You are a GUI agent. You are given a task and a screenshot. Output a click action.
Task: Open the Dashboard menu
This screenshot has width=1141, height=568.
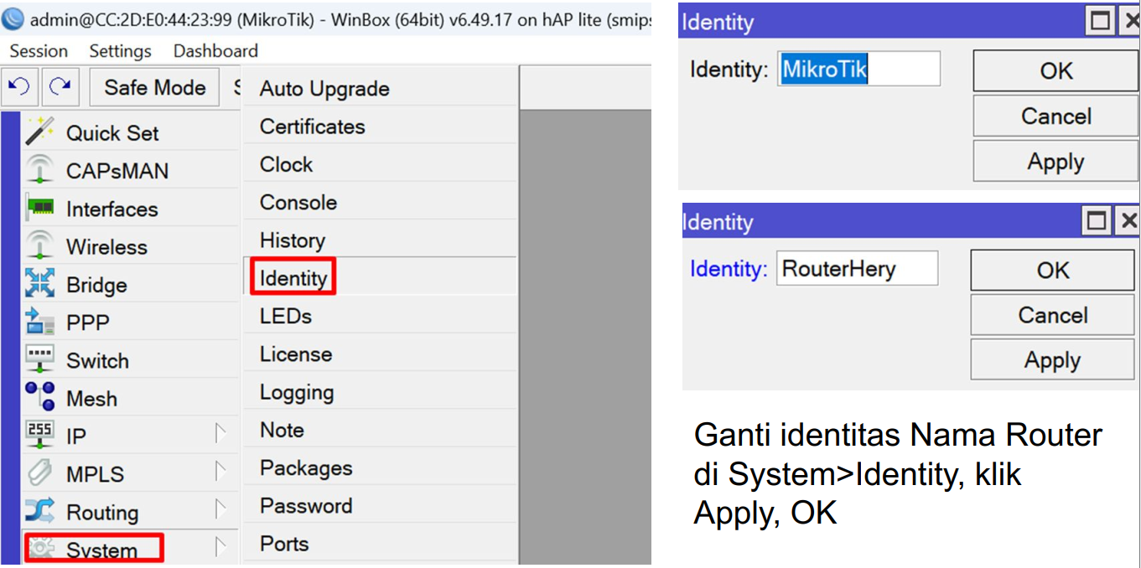pos(215,51)
